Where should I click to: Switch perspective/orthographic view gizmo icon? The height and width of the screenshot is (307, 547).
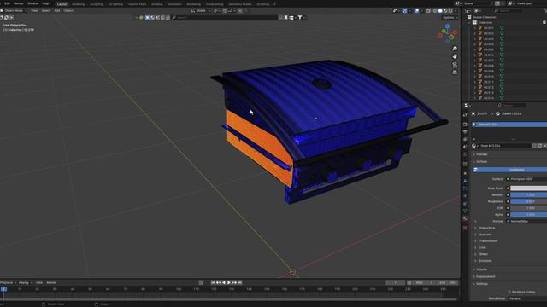pyautogui.click(x=455, y=72)
